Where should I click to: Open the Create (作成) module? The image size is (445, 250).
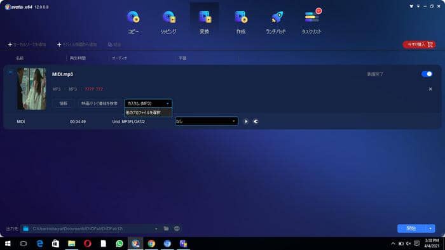pyautogui.click(x=241, y=22)
